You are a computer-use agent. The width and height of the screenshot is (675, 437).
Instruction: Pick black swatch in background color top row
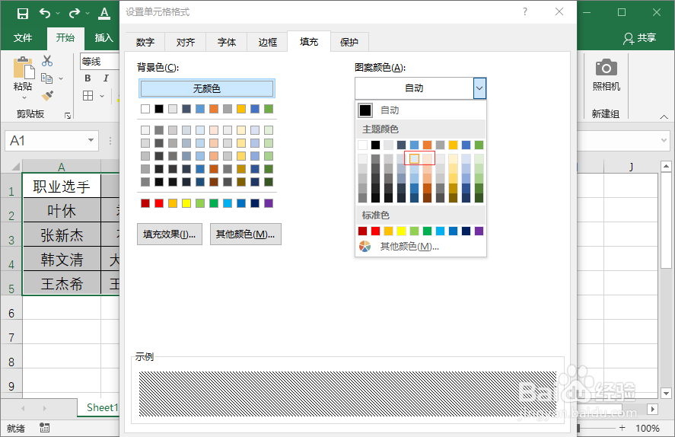coord(159,109)
